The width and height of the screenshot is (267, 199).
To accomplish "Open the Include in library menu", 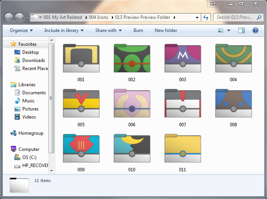I will click(x=64, y=30).
